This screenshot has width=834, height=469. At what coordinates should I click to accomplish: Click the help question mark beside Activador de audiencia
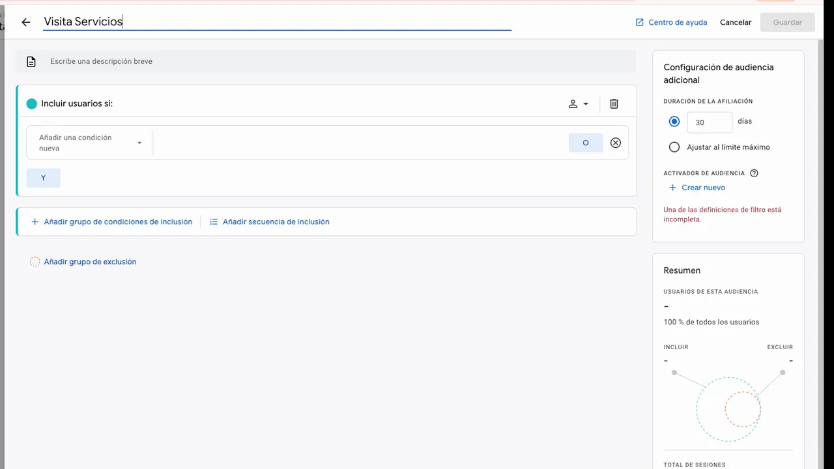coord(755,173)
